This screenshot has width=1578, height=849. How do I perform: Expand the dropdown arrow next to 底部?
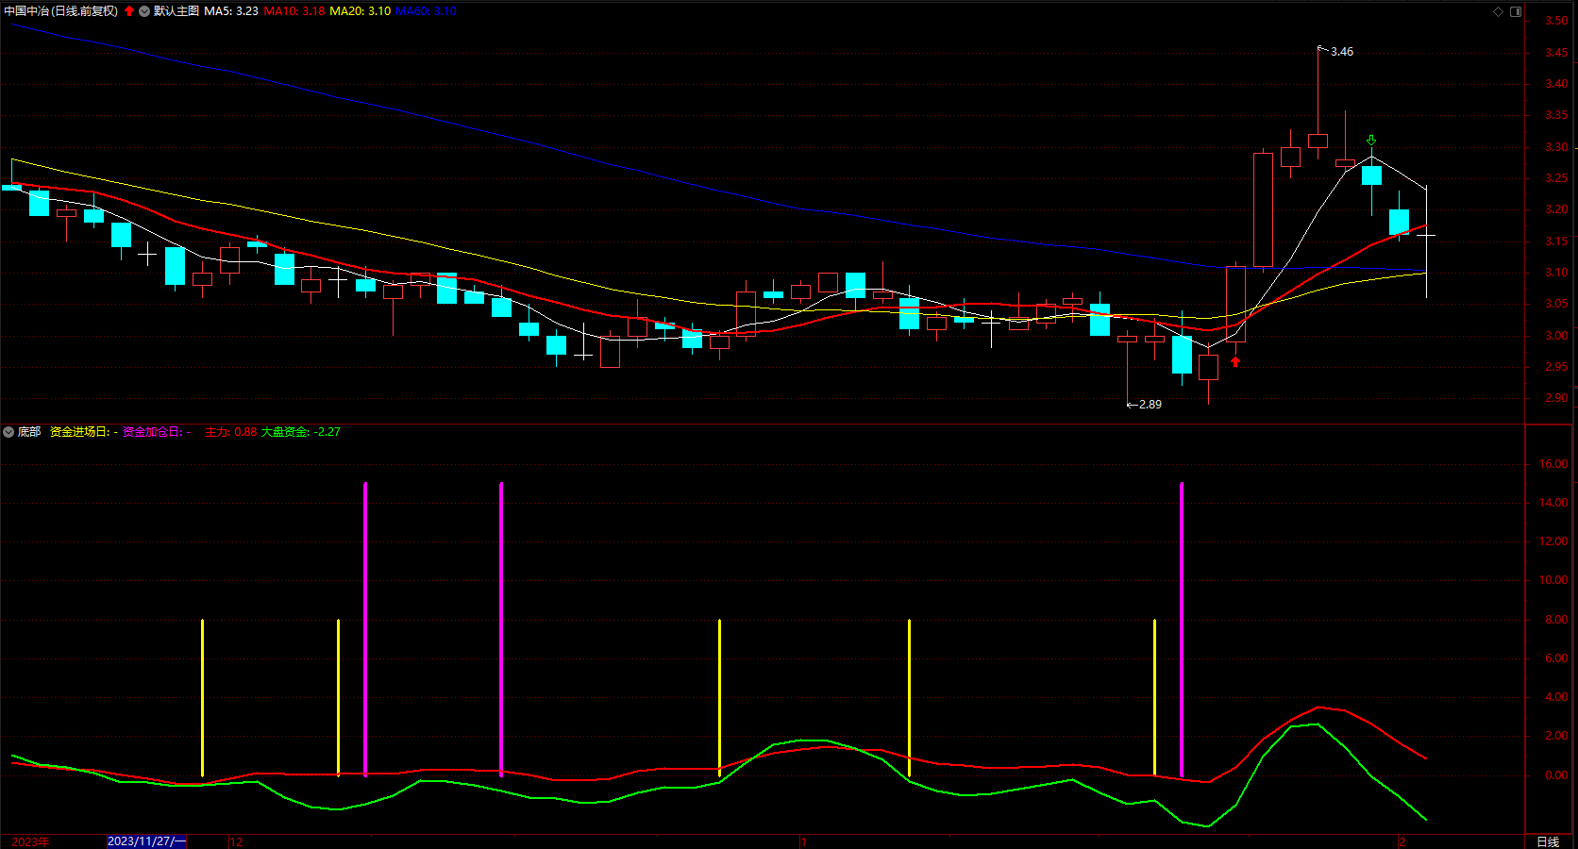tap(8, 432)
